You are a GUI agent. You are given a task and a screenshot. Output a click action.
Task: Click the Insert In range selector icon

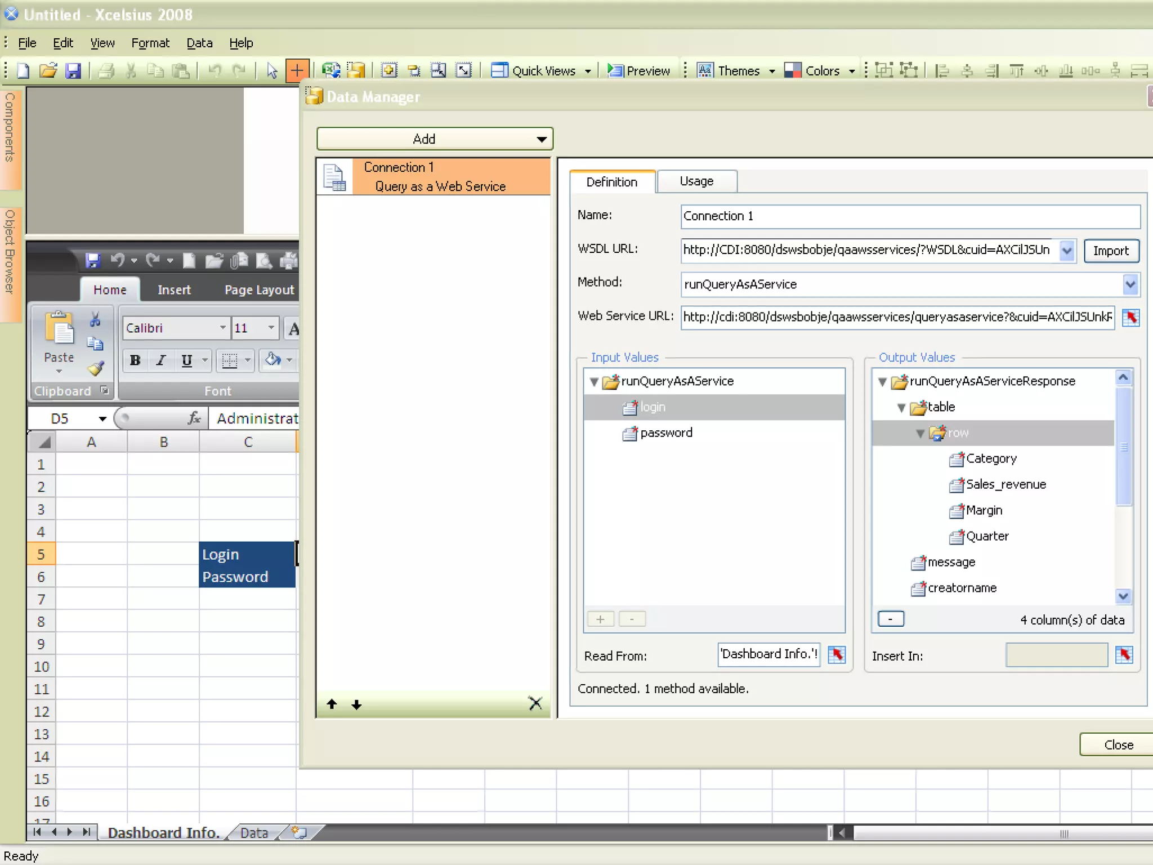click(x=1124, y=654)
